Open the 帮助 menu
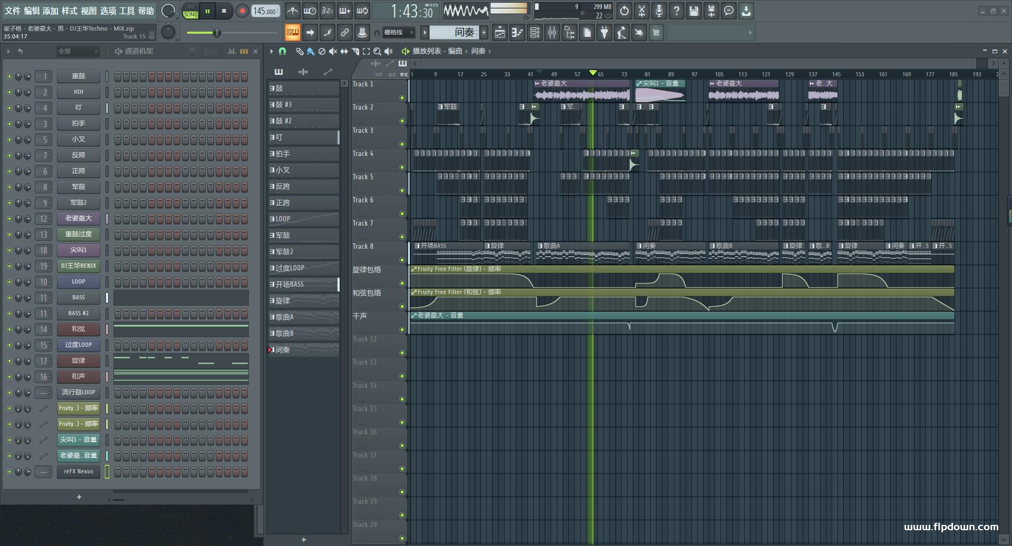The width and height of the screenshot is (1012, 546). 146,11
